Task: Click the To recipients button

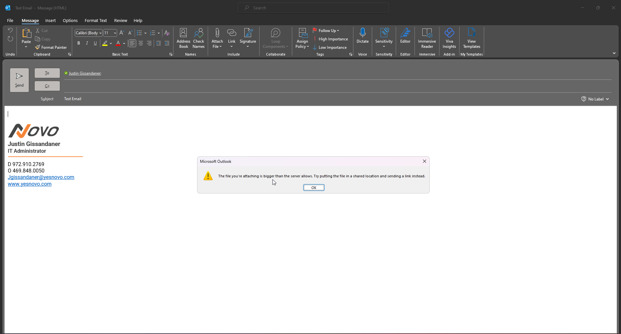Action: point(47,73)
